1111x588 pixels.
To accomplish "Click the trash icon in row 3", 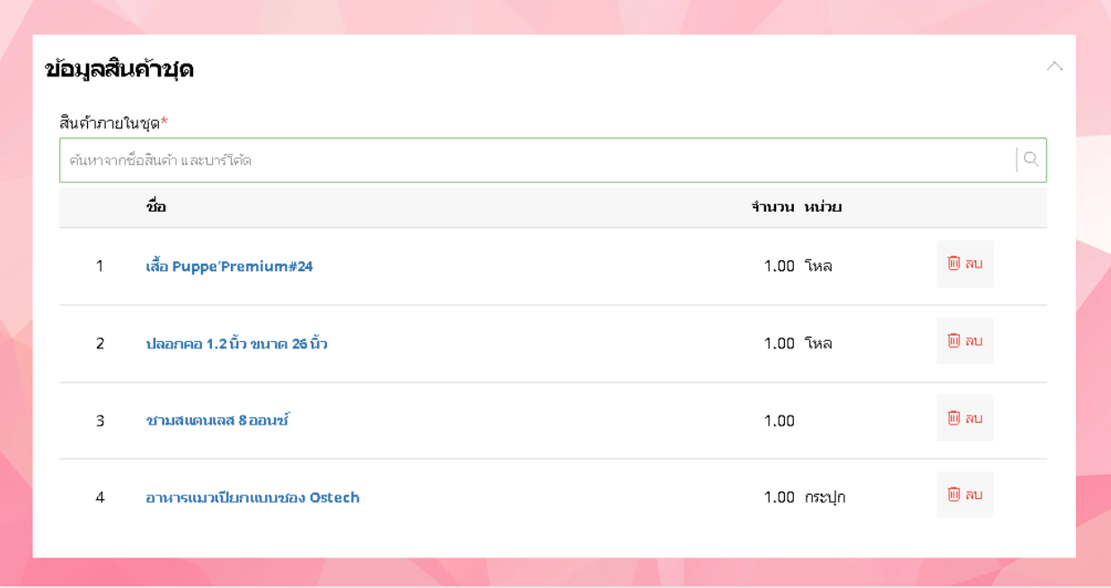I will [x=954, y=417].
